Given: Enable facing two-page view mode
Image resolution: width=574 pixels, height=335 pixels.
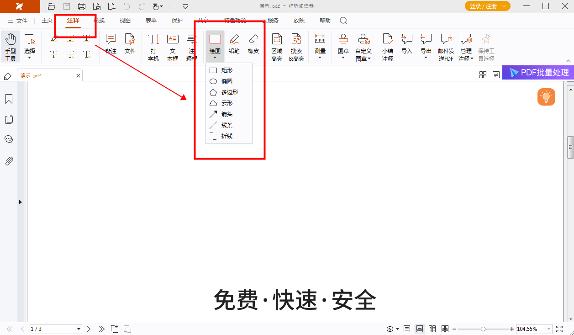Looking at the screenshot, I should [432, 329].
